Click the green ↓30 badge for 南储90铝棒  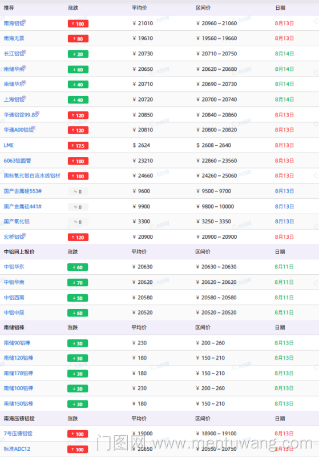pos(78,343)
